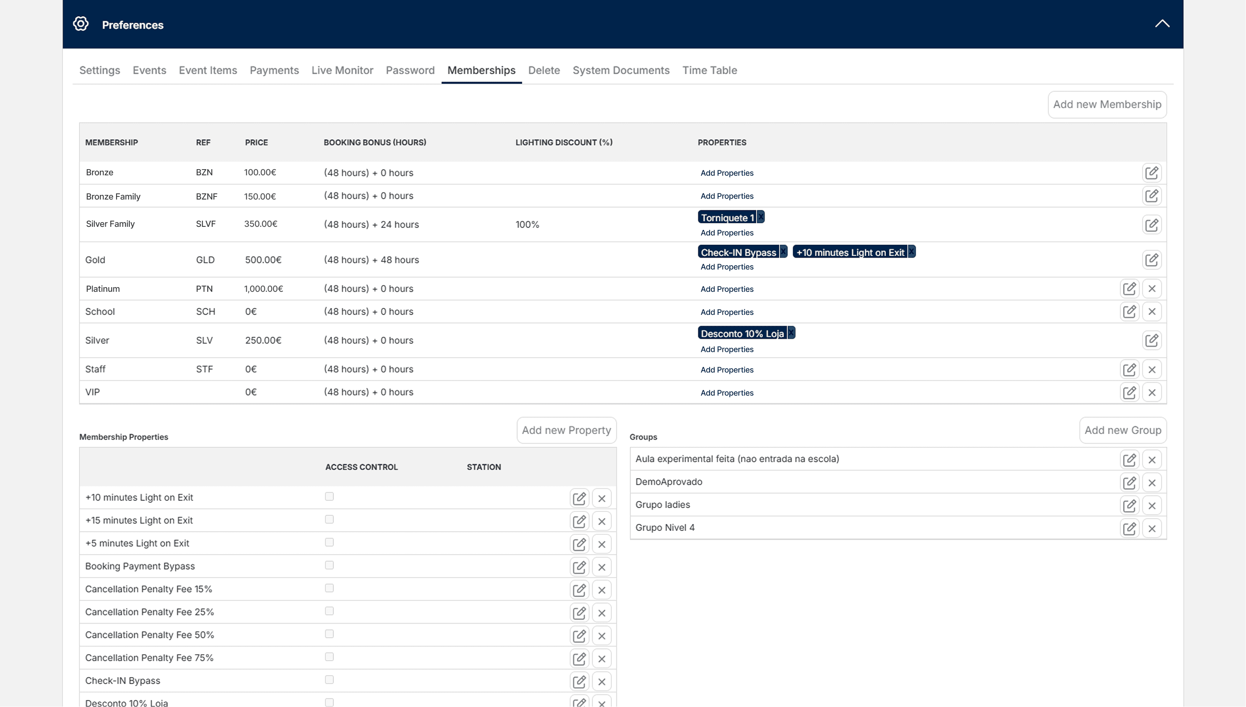Check access control for Cancellation Penalty Fee 50%

pos(329,634)
